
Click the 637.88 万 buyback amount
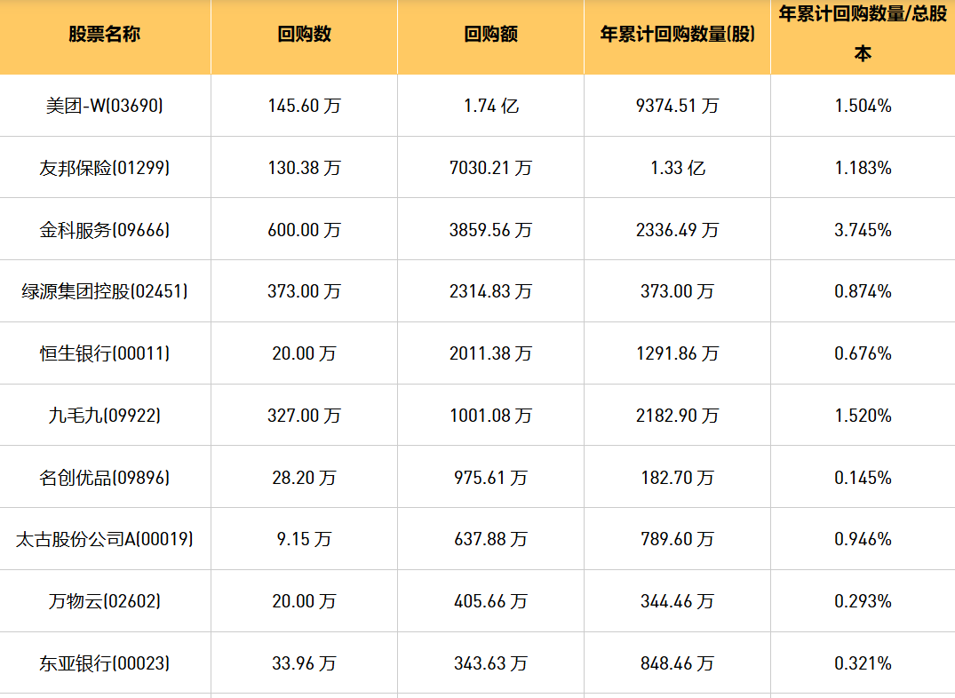pos(491,540)
